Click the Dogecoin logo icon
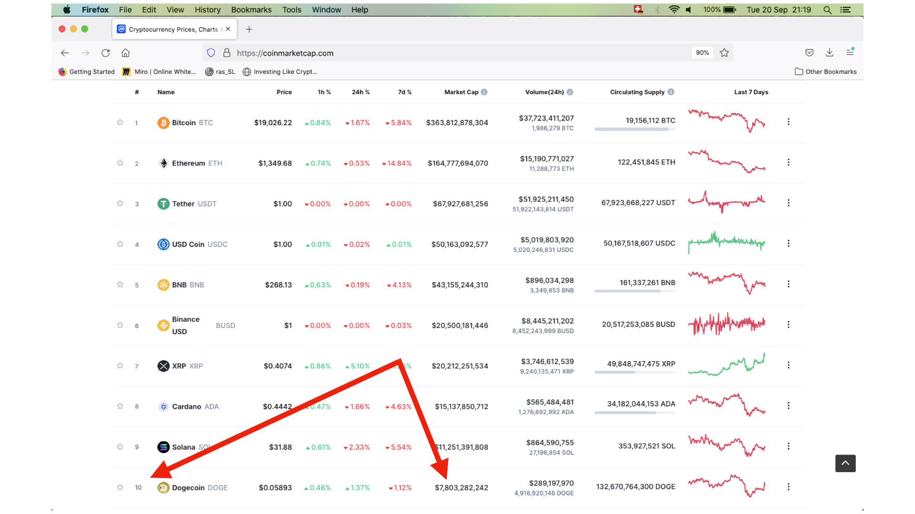 coord(163,488)
